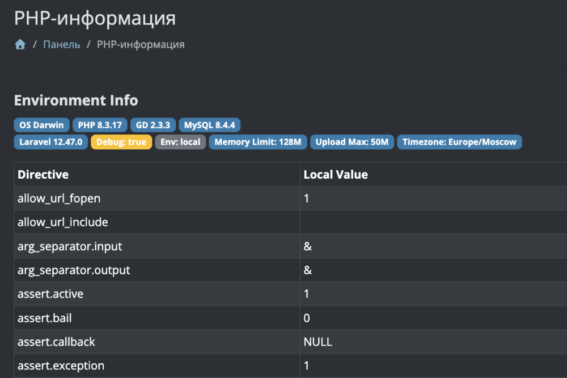Click the Local Value column header
Viewport: 567px width, 378px height.
[336, 175]
